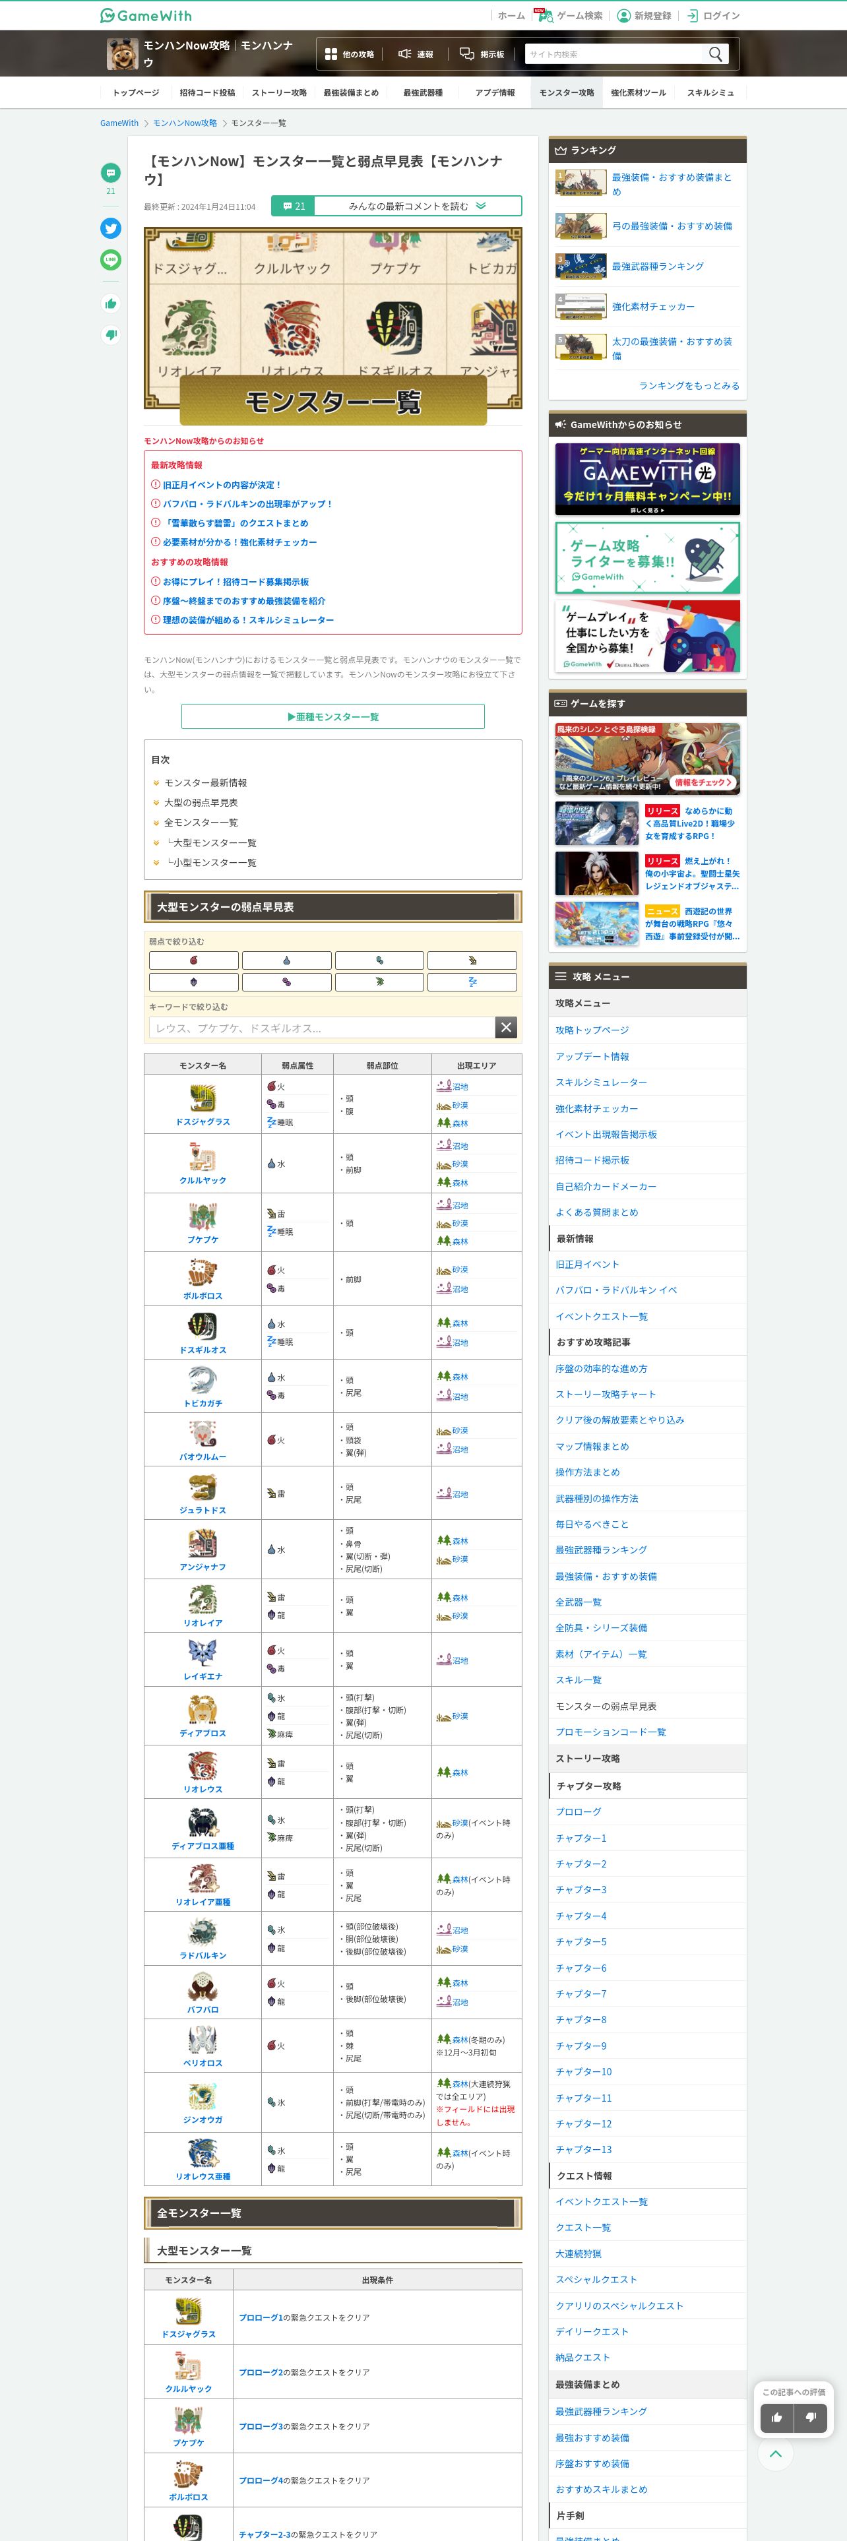847x2541 pixels.
Task: Open 招待コード投稿 nav tab
Action: click(x=207, y=93)
